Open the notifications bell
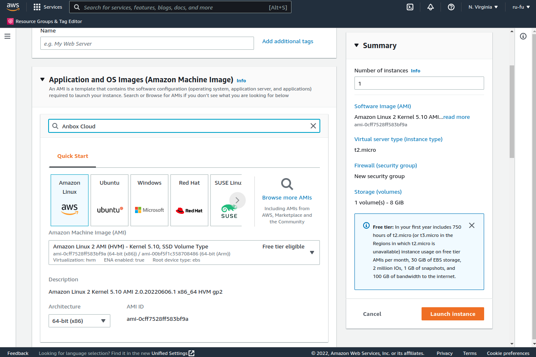This screenshot has height=357, width=536. click(x=431, y=7)
